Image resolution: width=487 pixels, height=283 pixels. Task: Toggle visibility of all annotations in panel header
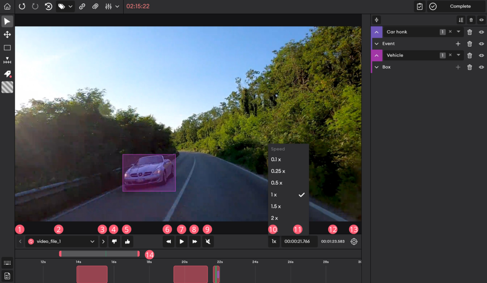(482, 20)
